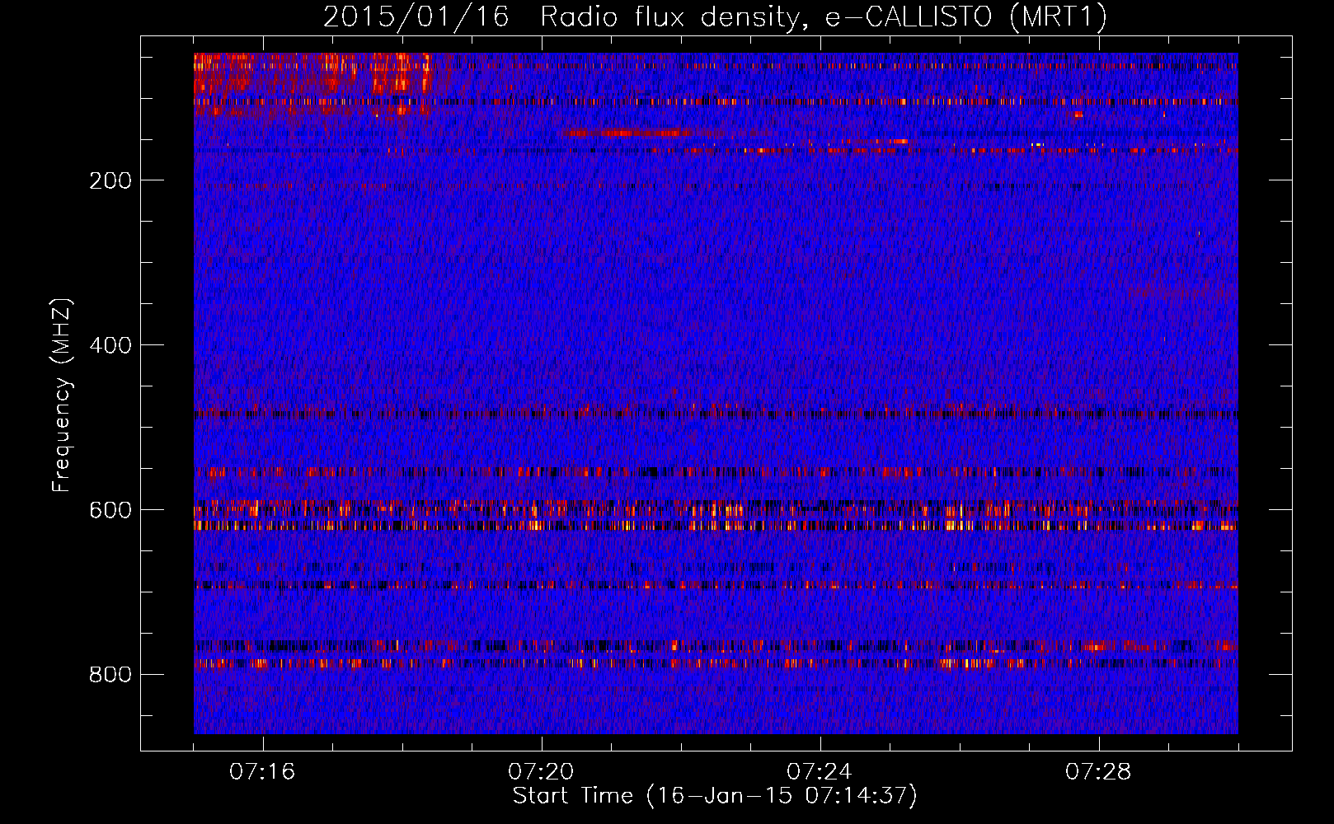Click the 07:28 time tick label
This screenshot has height=824, width=1334.
[1098, 772]
